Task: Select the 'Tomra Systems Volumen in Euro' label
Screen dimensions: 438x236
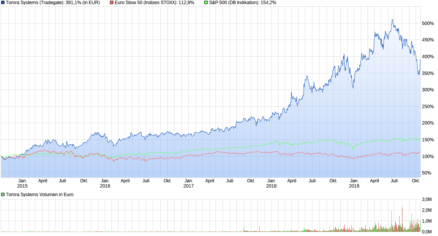Action: (x=40, y=194)
